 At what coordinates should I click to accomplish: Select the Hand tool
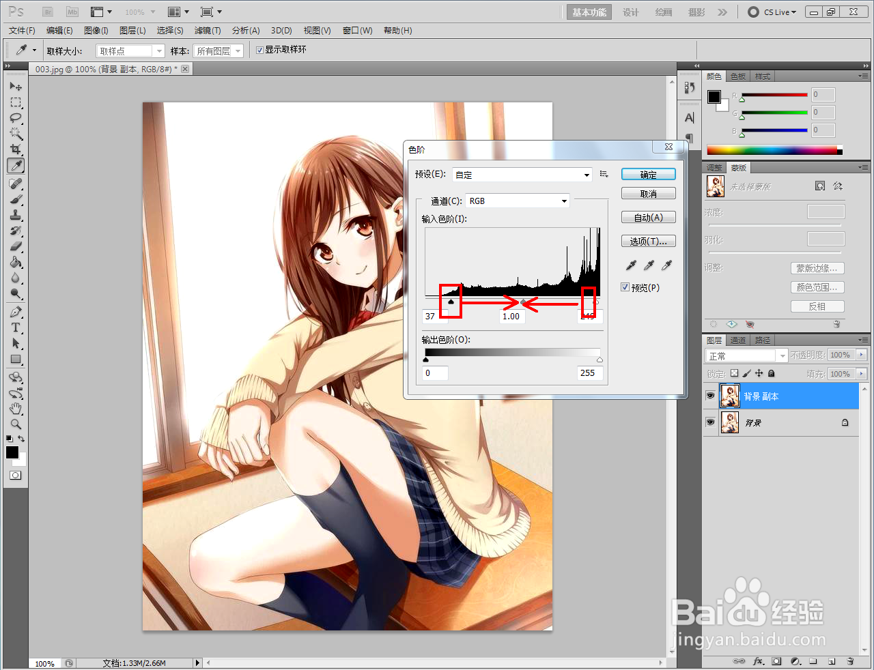pyautogui.click(x=16, y=409)
